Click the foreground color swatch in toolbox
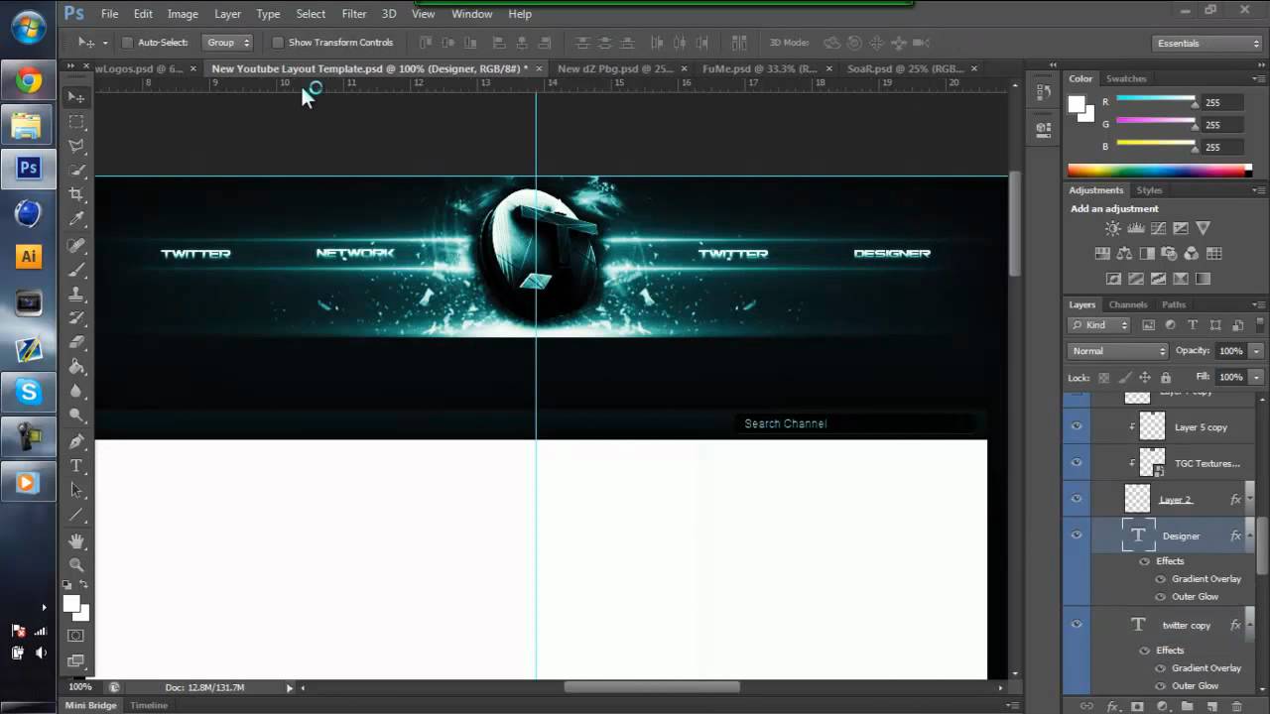Image resolution: width=1270 pixels, height=714 pixels. 71,603
